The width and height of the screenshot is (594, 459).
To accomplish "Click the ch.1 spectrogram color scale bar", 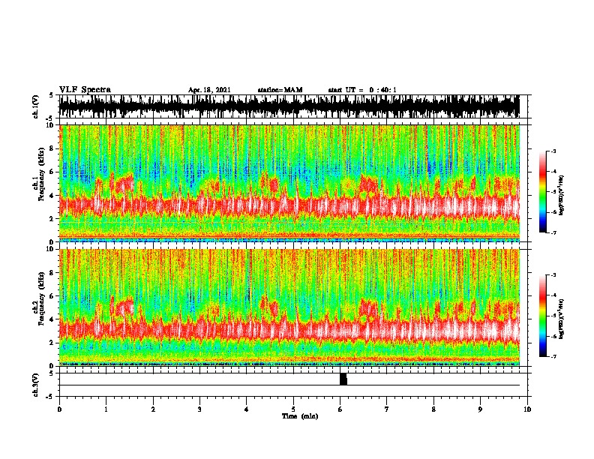I will coord(543,192).
